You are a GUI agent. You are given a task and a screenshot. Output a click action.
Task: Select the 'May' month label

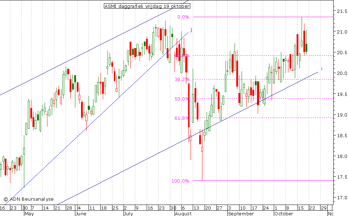29,214
